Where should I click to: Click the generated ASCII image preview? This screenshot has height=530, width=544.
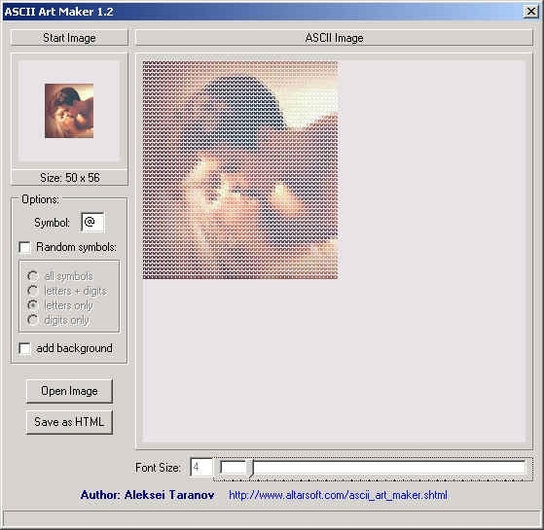click(240, 170)
